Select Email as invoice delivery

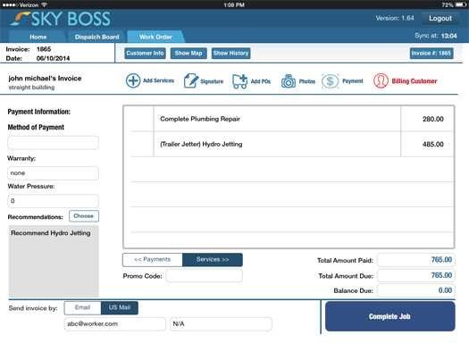click(82, 307)
